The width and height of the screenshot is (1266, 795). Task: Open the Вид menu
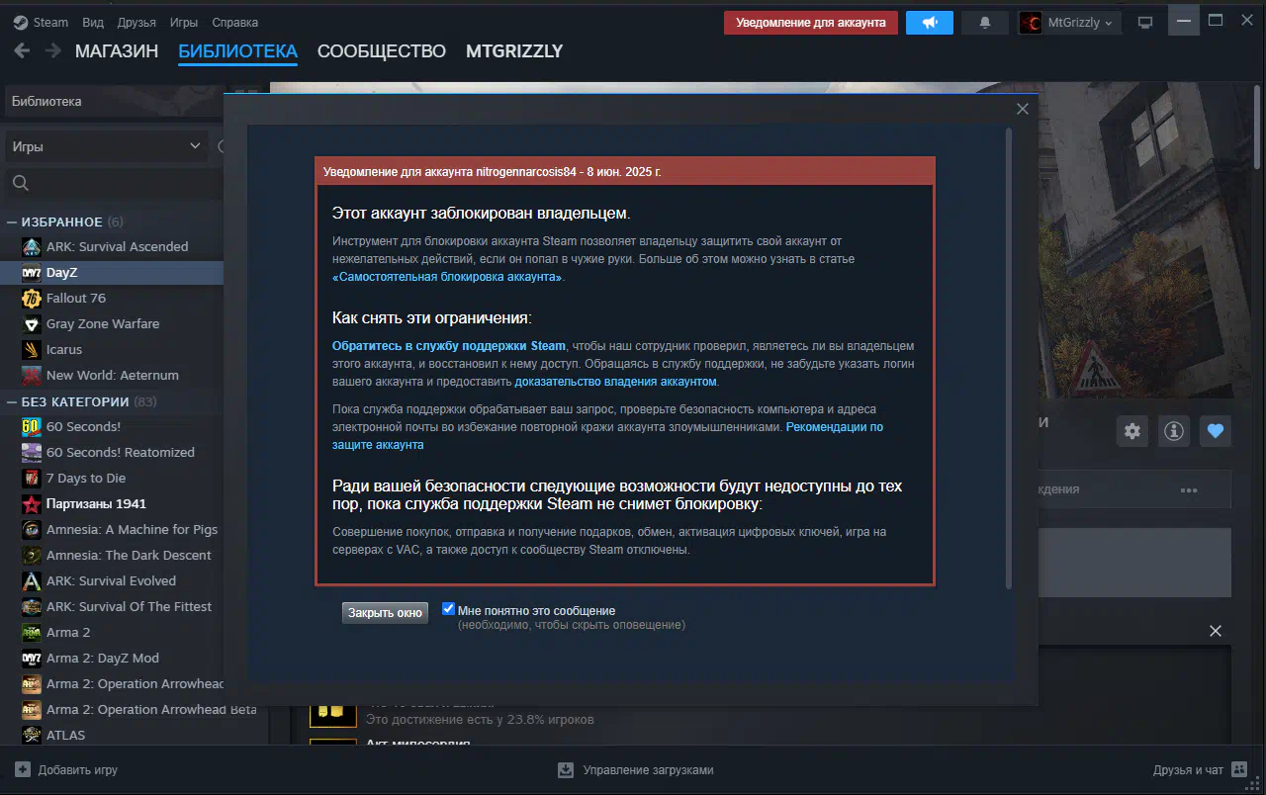pos(93,22)
